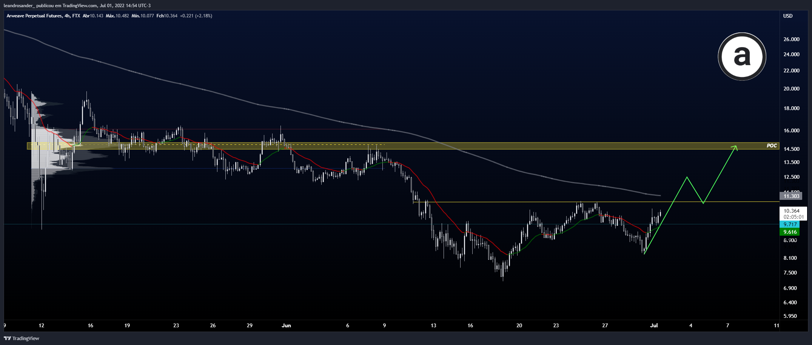812x345 pixels.
Task: Click the 12 date label on the time axis
Action: pos(42,325)
